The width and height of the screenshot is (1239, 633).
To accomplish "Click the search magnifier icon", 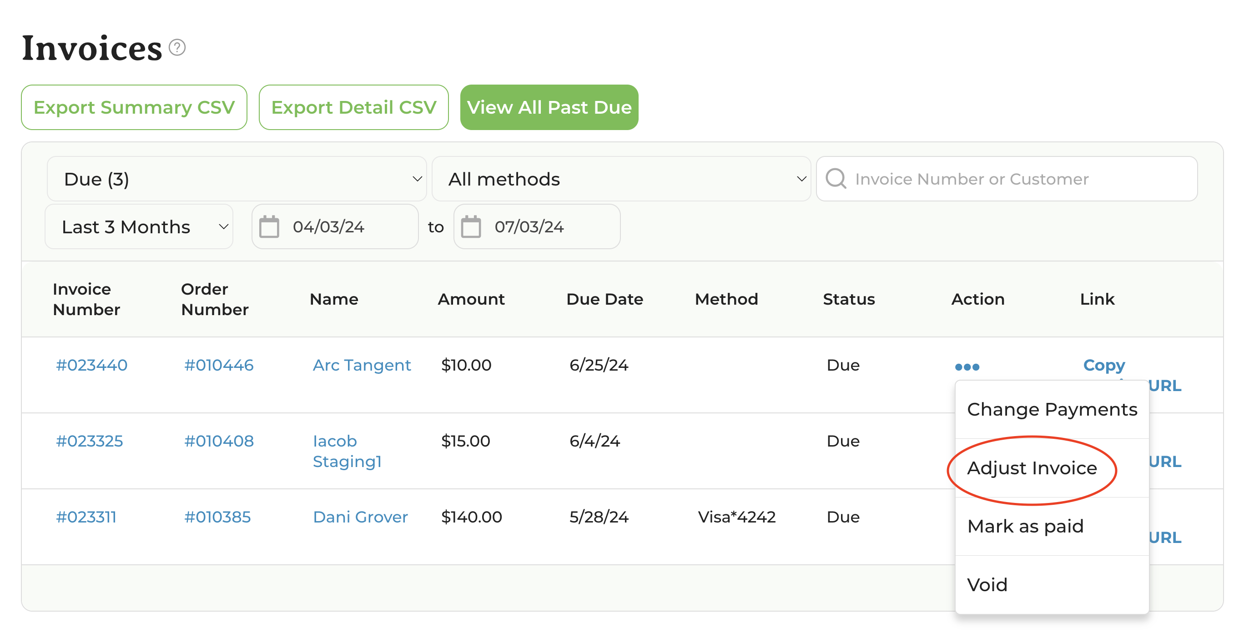I will pos(836,179).
